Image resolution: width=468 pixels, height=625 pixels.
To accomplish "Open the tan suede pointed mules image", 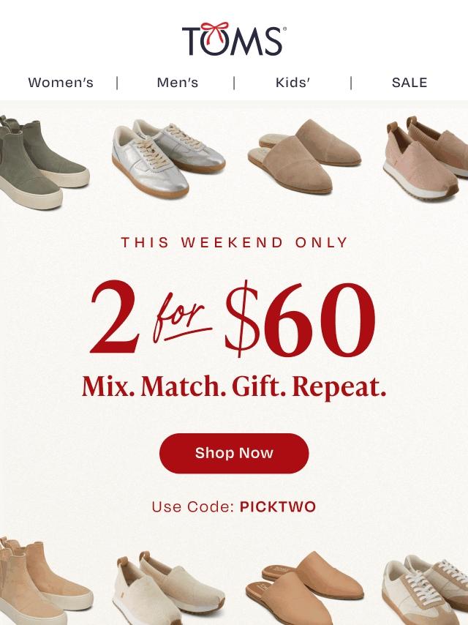I will tap(304, 155).
